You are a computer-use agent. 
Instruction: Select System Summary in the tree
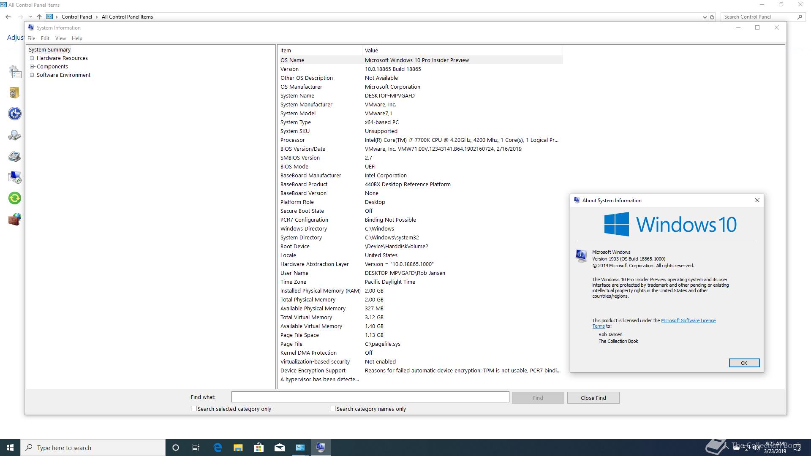tap(49, 50)
